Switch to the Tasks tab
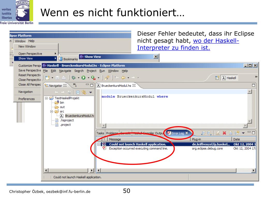Image resolution: width=265 pixels, height=199 pixels. click(x=100, y=133)
